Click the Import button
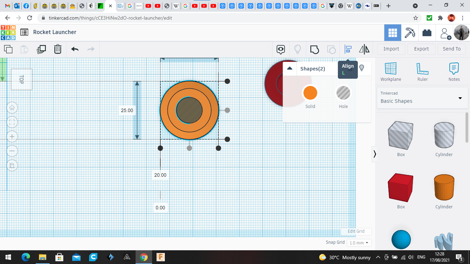This screenshot has width=470, height=264. pyautogui.click(x=391, y=49)
